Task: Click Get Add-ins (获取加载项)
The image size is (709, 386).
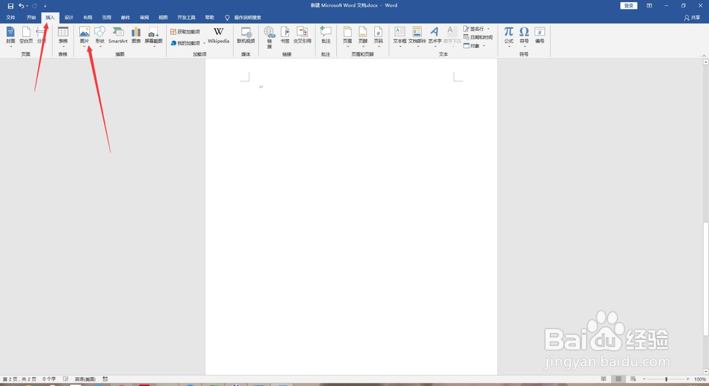Action: [185, 32]
